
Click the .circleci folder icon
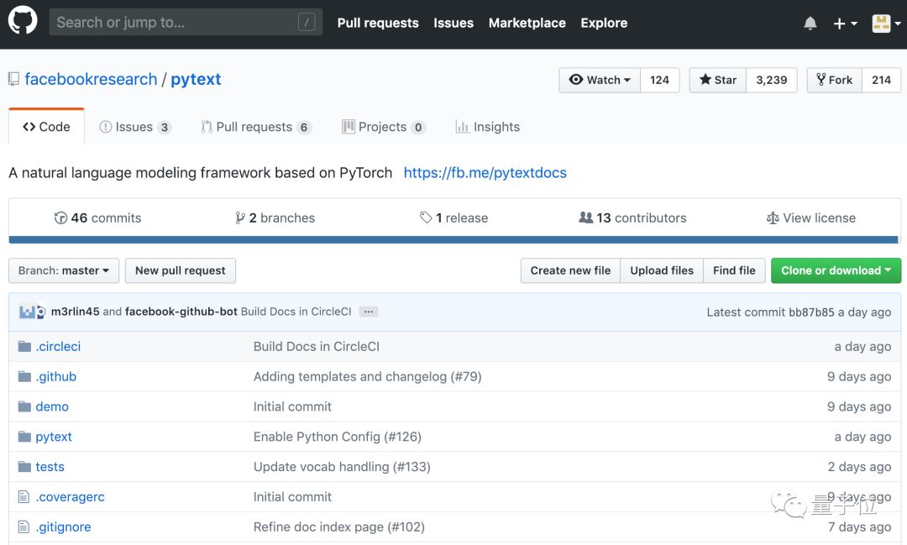[24, 346]
